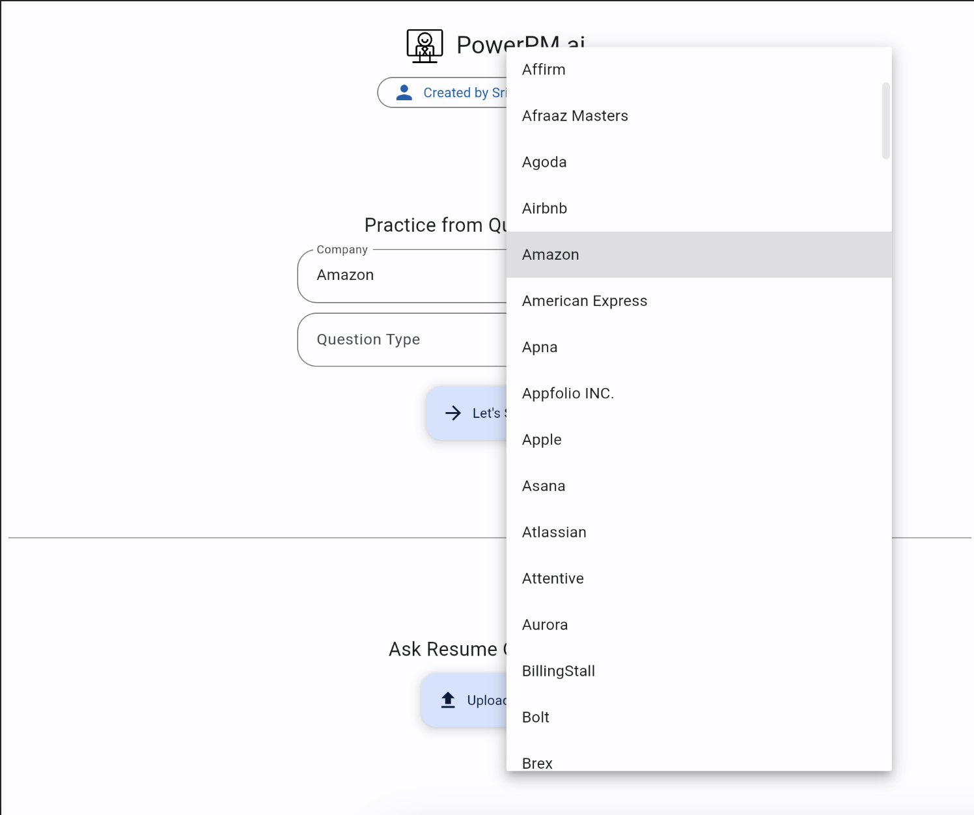Select Aurora in the dropdown list

[699, 624]
